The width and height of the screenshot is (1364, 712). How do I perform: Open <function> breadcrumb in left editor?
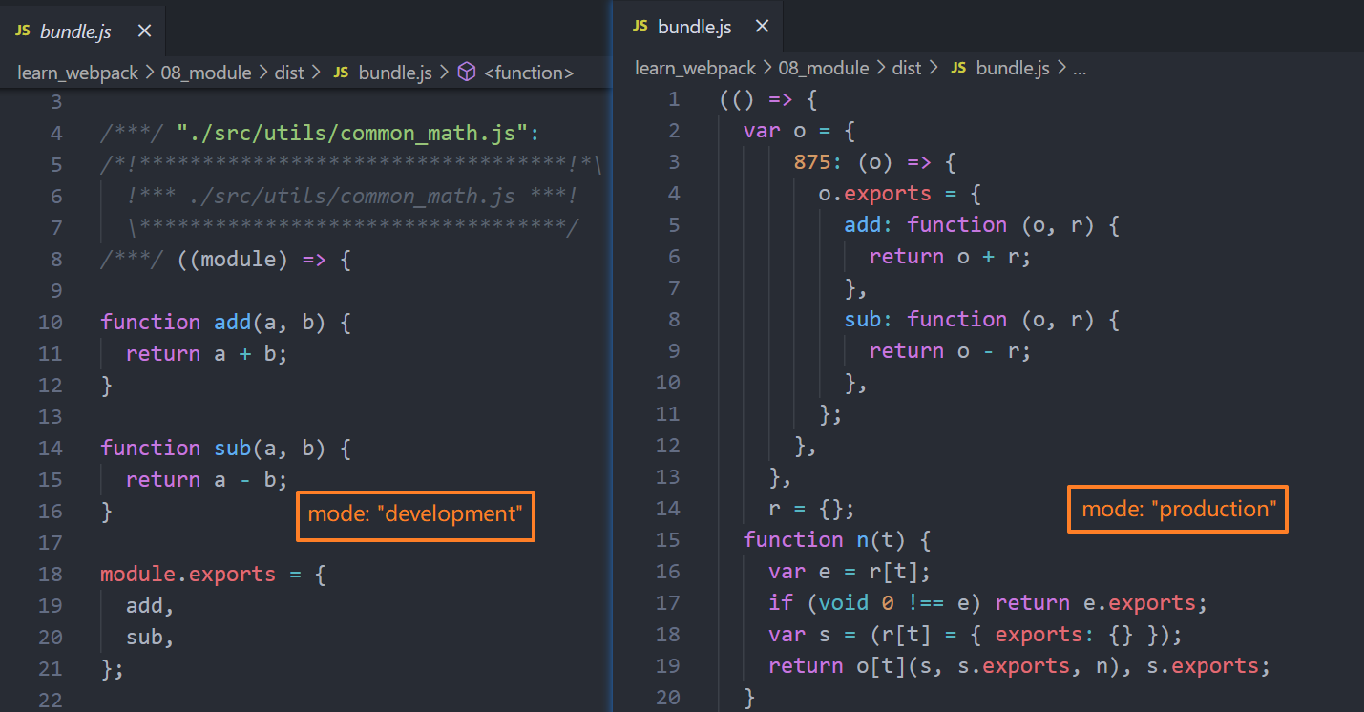coord(529,73)
